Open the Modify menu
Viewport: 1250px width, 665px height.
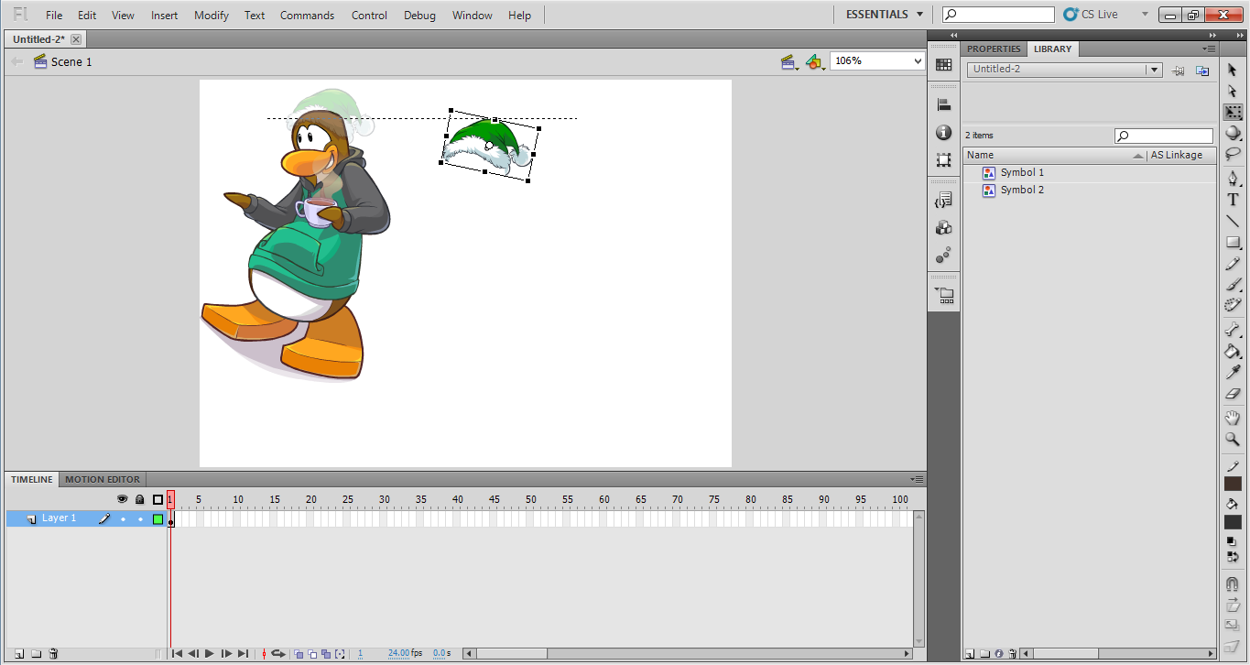click(x=212, y=16)
